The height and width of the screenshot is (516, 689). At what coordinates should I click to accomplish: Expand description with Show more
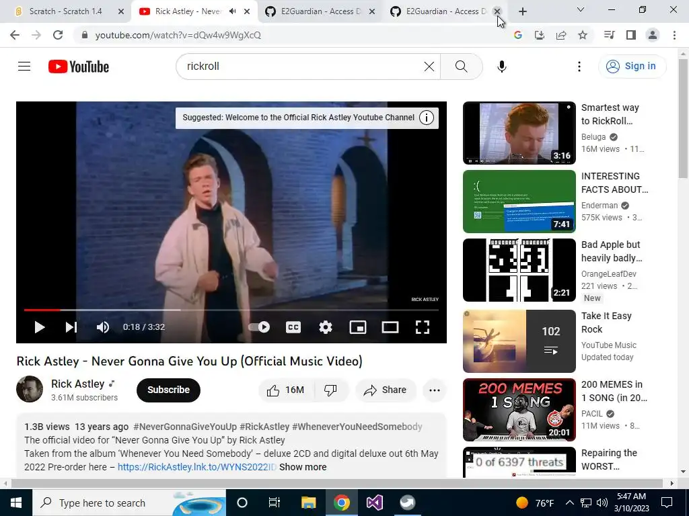[303, 467]
